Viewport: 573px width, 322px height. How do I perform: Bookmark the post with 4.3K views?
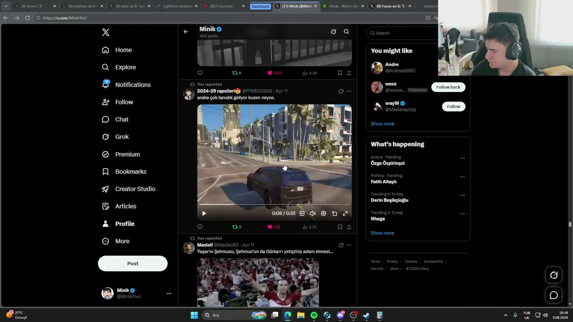pos(340,73)
